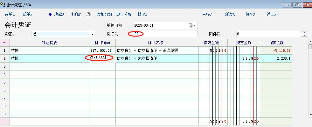Viewport: 312px width, 127px height.
Task: Open the calendar picker for 单据日期
Action: (x=192, y=25)
